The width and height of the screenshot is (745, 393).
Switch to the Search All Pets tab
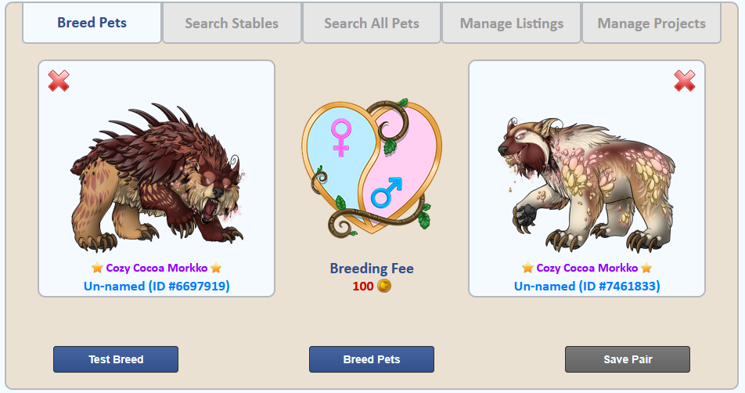372,23
